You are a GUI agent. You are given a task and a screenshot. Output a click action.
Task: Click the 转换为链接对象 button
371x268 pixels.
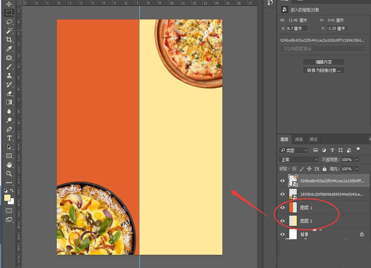coord(323,71)
